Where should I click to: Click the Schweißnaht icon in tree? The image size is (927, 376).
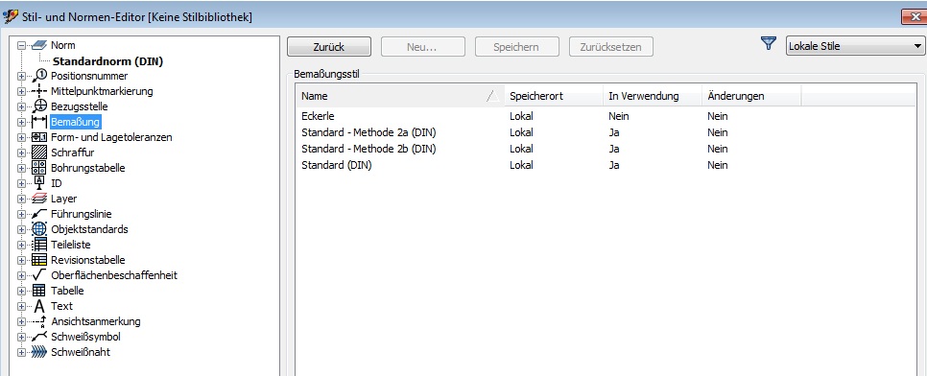point(39,352)
